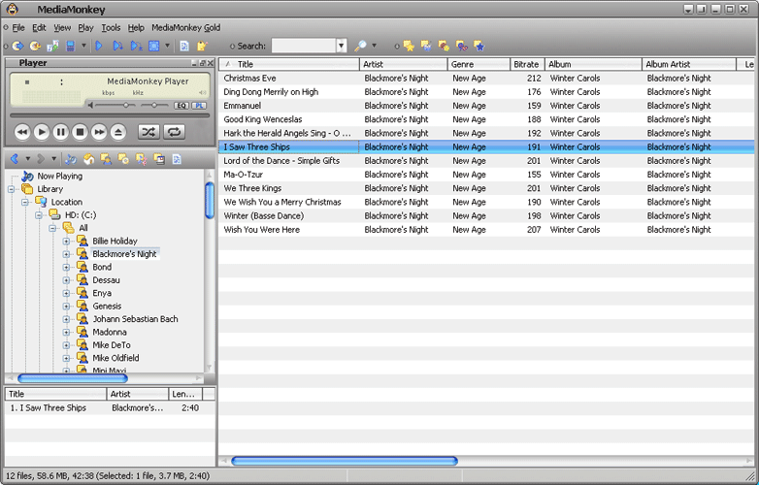The height and width of the screenshot is (485, 759).
Task: Click the Play Last toolbar icon with plus-minus mark
Action: [136, 46]
